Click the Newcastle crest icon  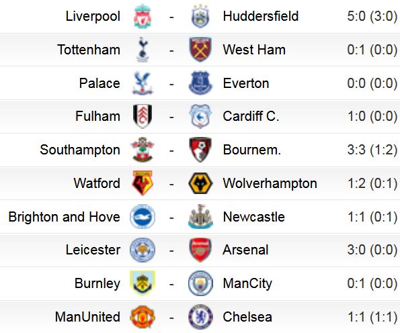click(200, 217)
